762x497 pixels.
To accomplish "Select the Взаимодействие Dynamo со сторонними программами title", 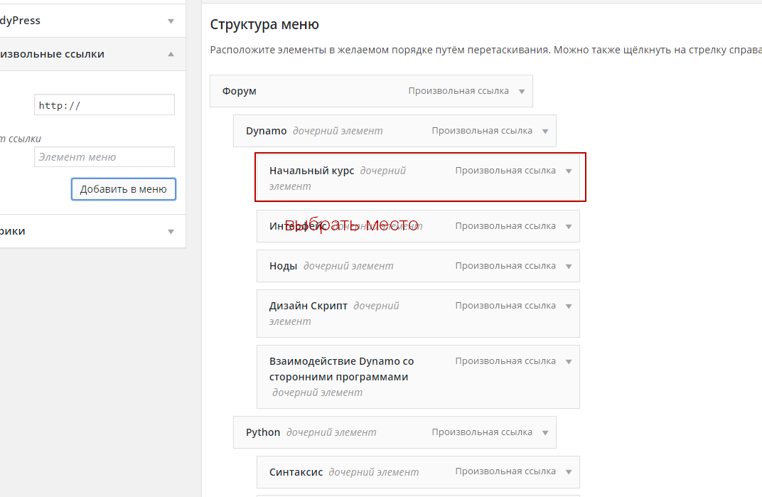I will point(342,369).
